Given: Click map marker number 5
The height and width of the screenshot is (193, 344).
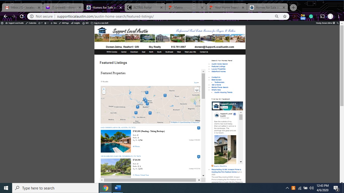Looking at the screenshot, I should [165, 95].
